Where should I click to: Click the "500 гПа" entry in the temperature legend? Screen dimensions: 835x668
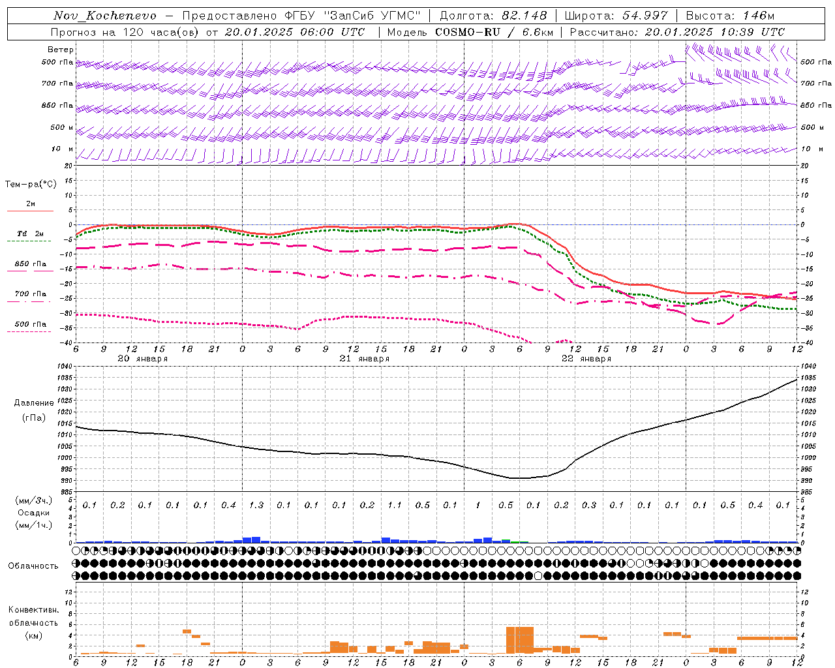coord(30,324)
